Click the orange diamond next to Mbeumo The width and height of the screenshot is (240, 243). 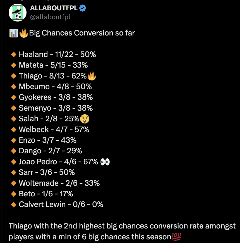tap(13, 87)
